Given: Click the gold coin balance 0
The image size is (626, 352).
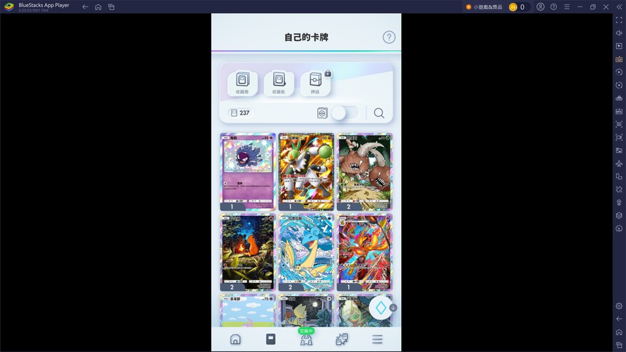Looking at the screenshot, I should pos(518,7).
